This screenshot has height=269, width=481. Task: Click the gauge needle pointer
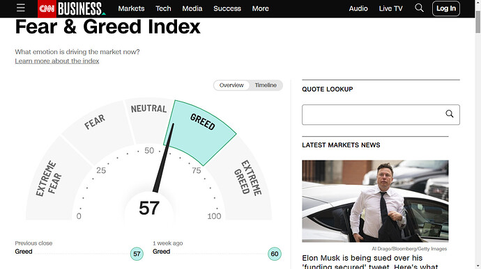click(164, 158)
